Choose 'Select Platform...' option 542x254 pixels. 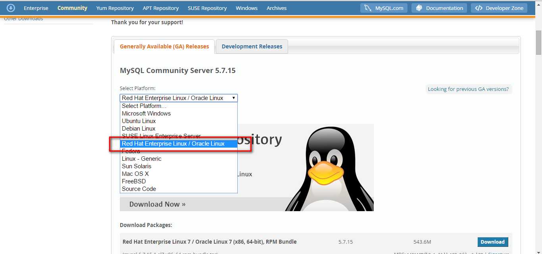click(179, 106)
